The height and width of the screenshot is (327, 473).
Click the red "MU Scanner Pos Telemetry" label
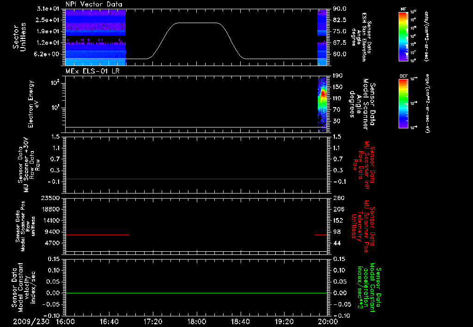[x=363, y=226]
